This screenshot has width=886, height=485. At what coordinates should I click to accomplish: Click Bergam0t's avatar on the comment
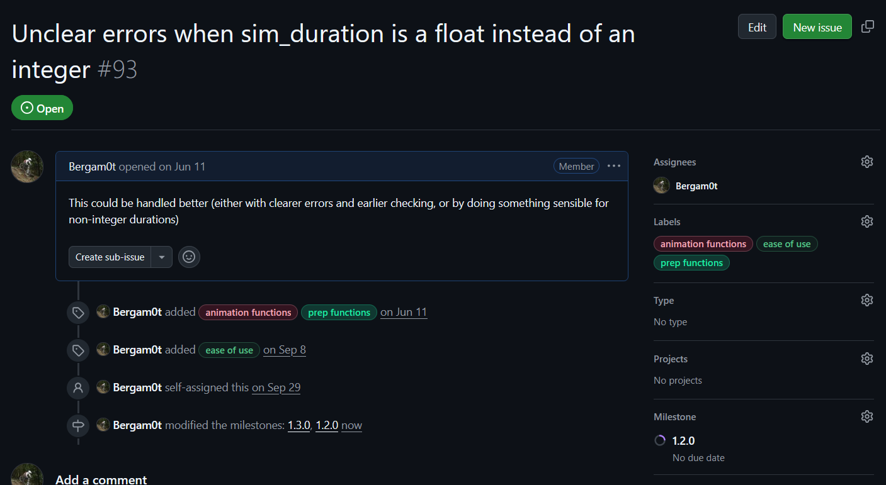[x=27, y=166]
